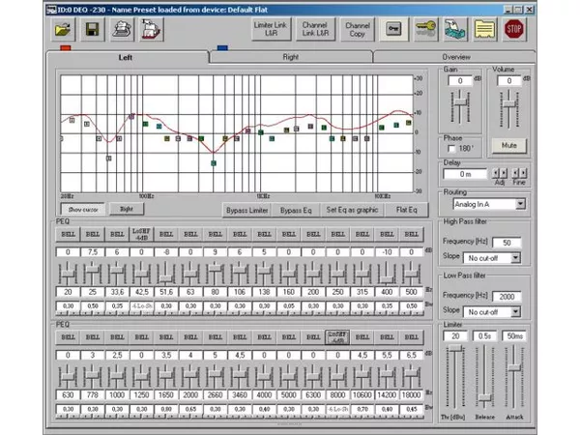The image size is (580, 435).
Task: Click the Delay Fine right arrow
Action: click(x=523, y=173)
